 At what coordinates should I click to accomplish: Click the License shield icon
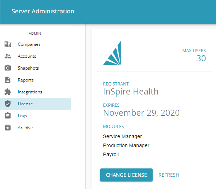point(8,104)
